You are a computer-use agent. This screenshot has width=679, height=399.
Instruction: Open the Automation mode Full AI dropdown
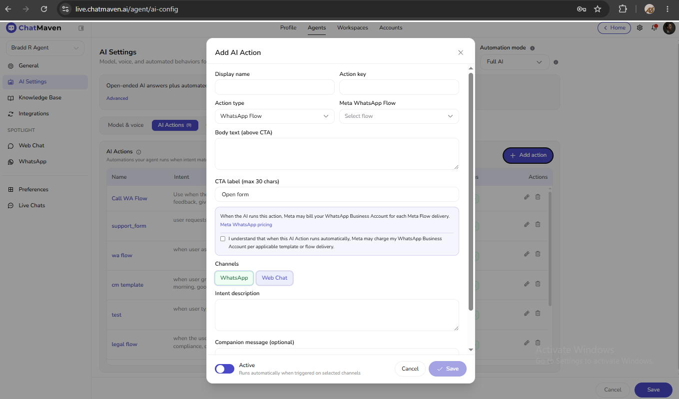[x=515, y=62]
